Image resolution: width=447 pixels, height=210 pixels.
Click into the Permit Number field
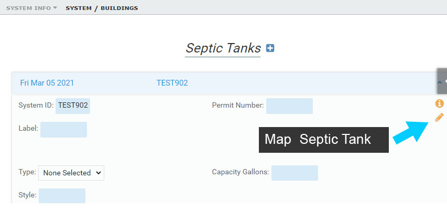coord(289,106)
